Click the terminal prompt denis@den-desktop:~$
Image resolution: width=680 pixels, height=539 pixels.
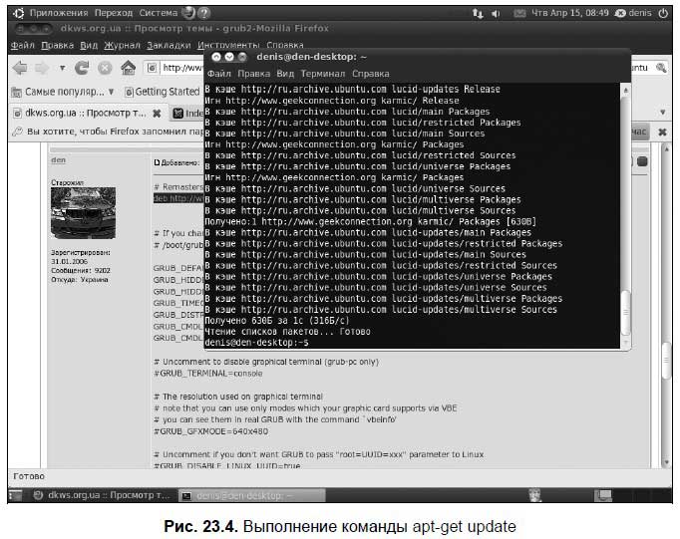(x=256, y=343)
